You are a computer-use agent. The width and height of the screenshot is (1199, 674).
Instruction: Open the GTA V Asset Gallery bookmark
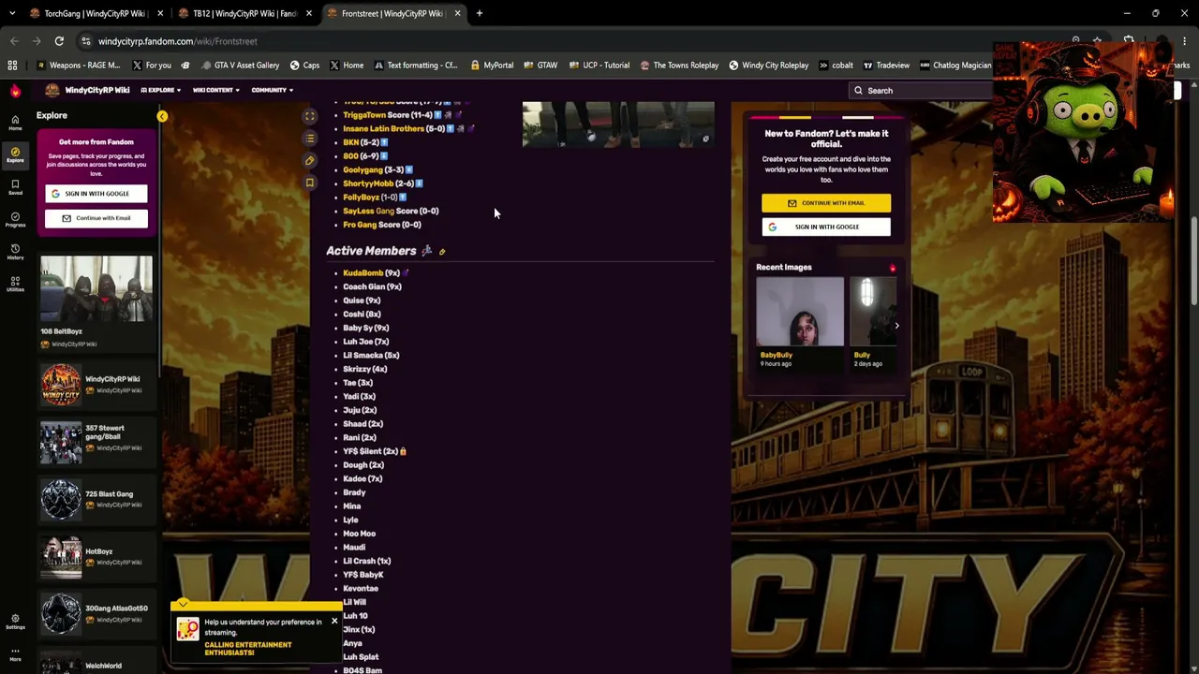(239, 66)
